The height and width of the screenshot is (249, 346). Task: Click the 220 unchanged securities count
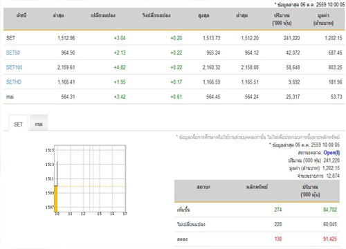point(278,224)
